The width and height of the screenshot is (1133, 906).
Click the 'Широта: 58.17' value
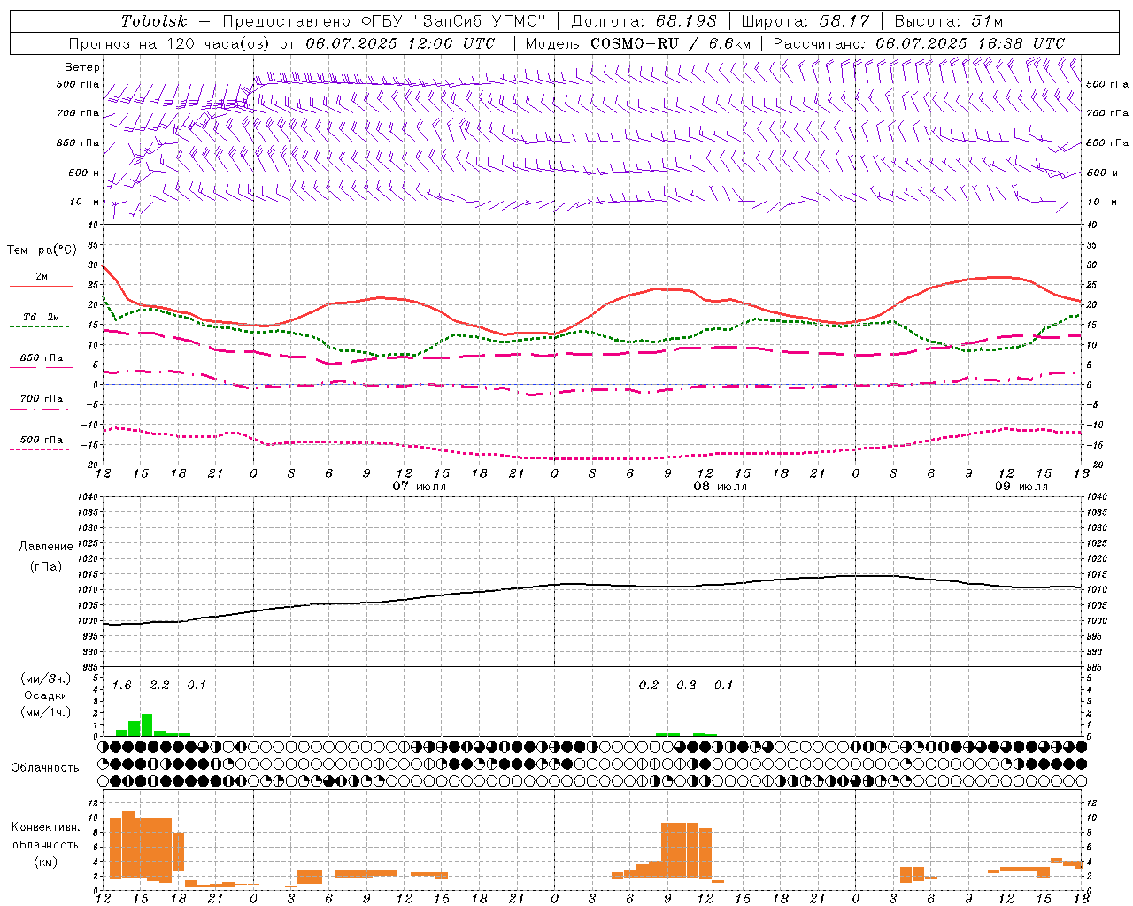[x=805, y=21]
